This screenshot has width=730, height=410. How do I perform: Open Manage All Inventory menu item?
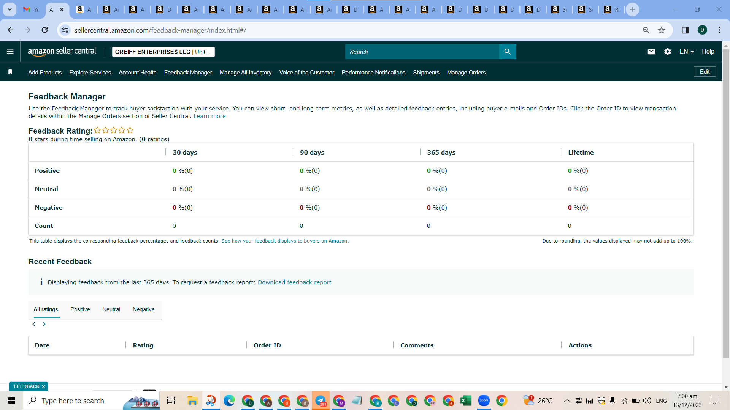246,72
